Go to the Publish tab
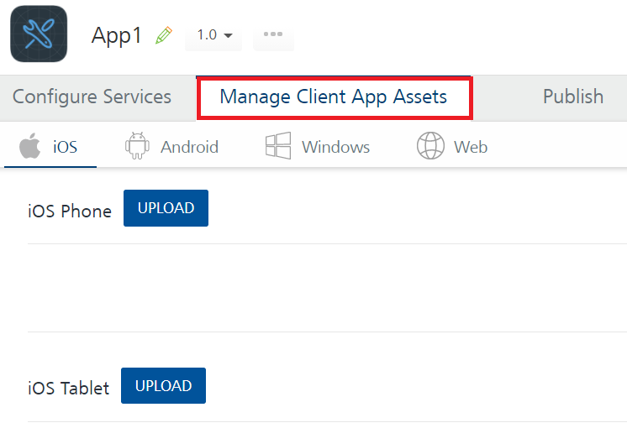This screenshot has height=423, width=627. point(573,97)
